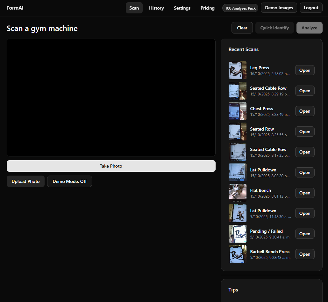328x302 pixels.
Task: Click the Tips panel heading
Action: point(233,290)
